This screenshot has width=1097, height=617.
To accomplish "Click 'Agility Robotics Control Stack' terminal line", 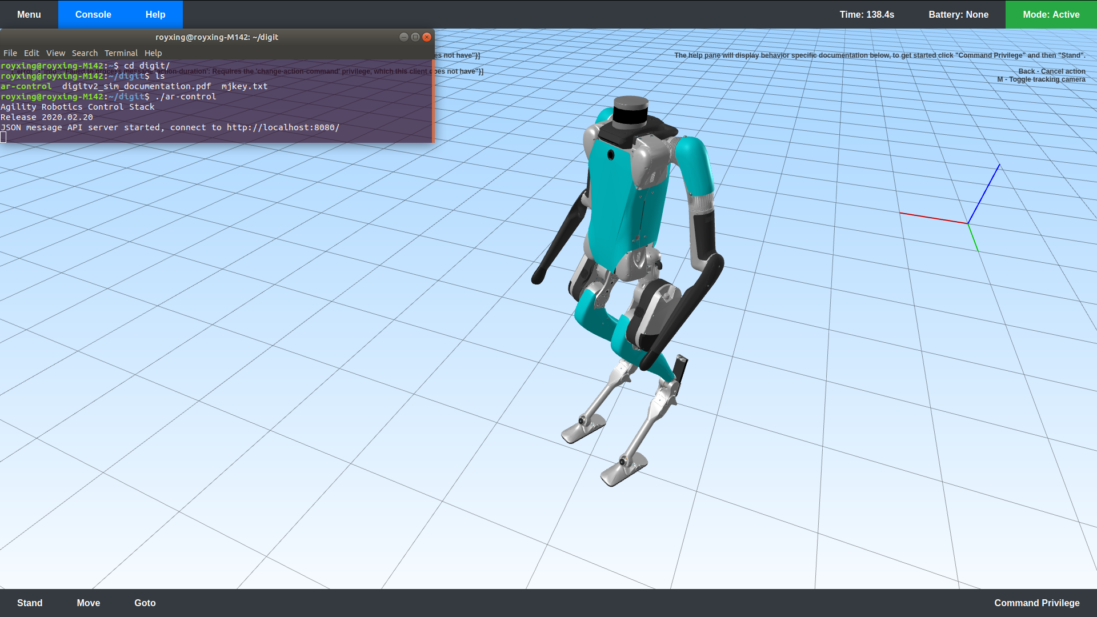I will tap(78, 107).
